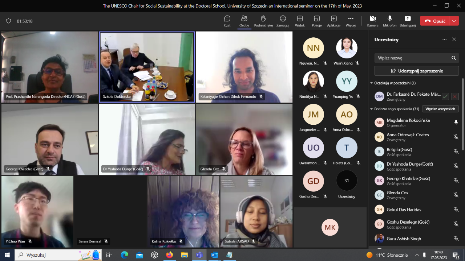Open the Widok view options
This screenshot has height=261, width=465.
tap(300, 19)
